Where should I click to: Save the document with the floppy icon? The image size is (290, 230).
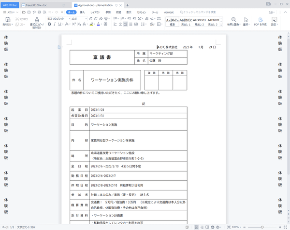click(x=29, y=13)
